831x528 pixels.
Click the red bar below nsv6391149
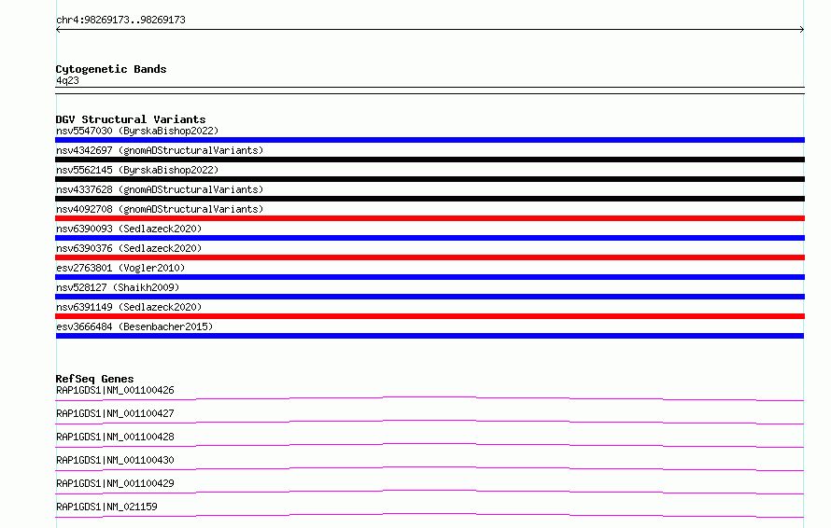point(430,316)
